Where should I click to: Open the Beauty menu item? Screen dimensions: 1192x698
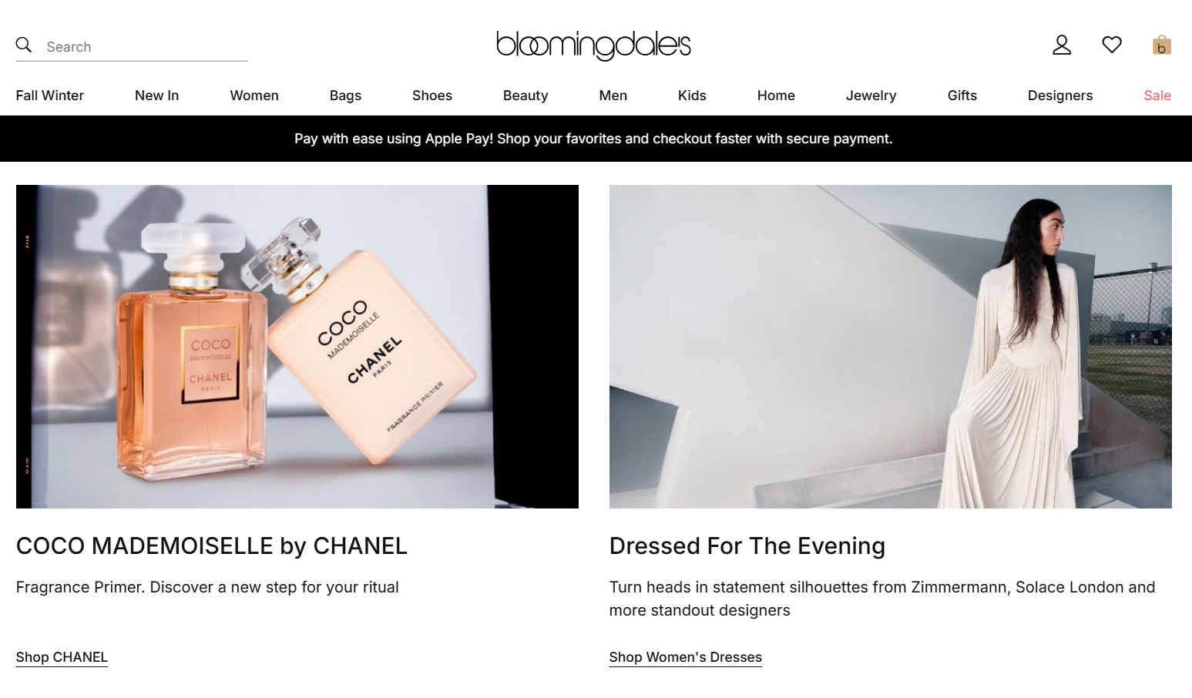pyautogui.click(x=525, y=96)
